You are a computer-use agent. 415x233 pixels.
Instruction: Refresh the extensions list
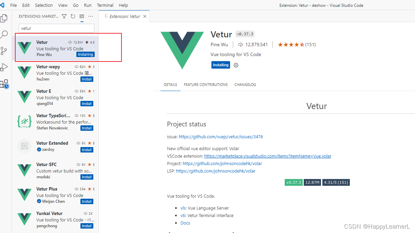click(x=73, y=16)
